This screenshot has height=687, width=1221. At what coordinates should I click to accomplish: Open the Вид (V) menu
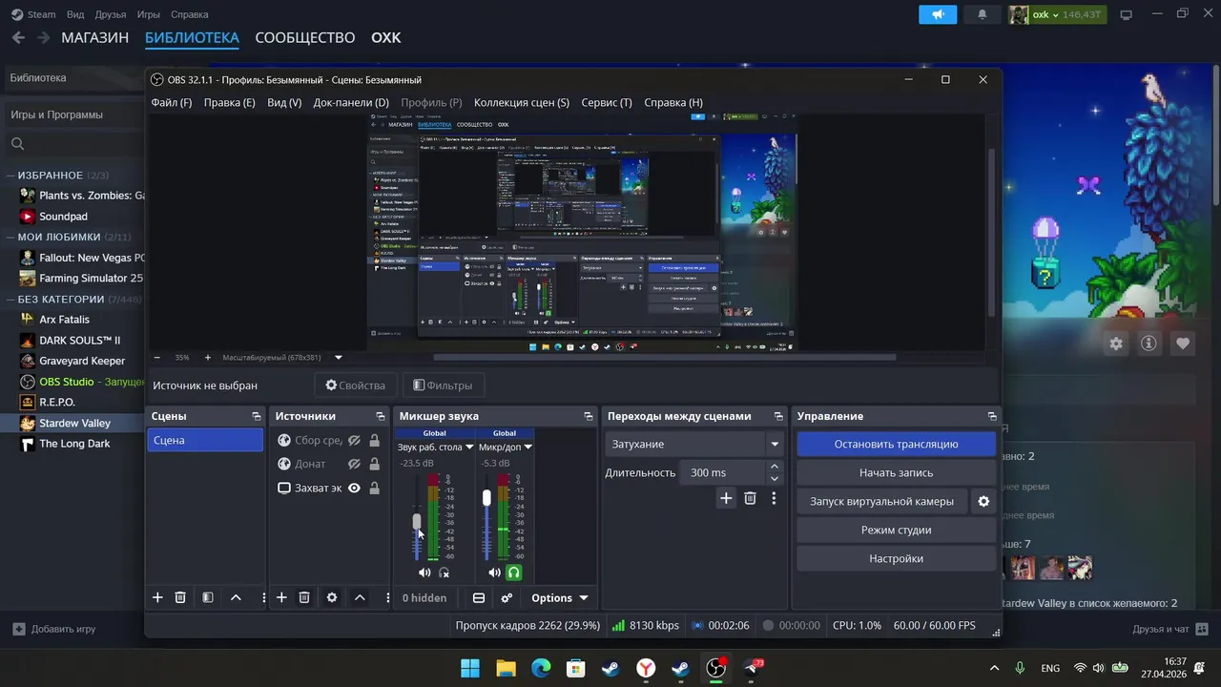(x=284, y=102)
